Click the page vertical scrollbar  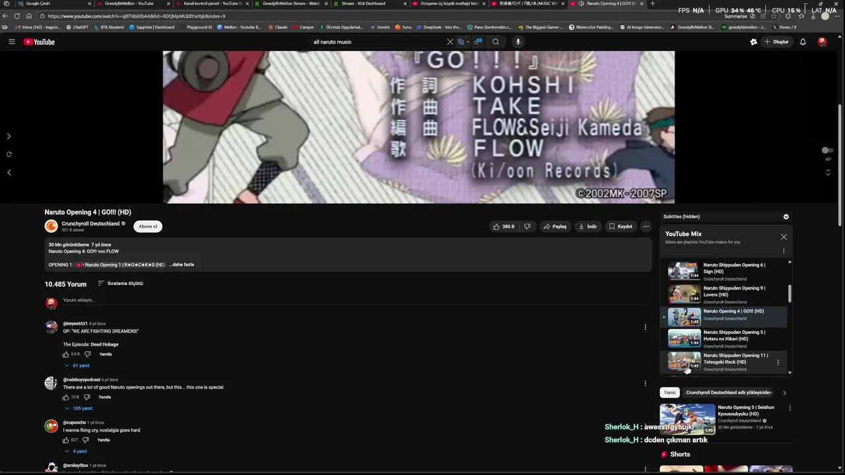[841, 165]
